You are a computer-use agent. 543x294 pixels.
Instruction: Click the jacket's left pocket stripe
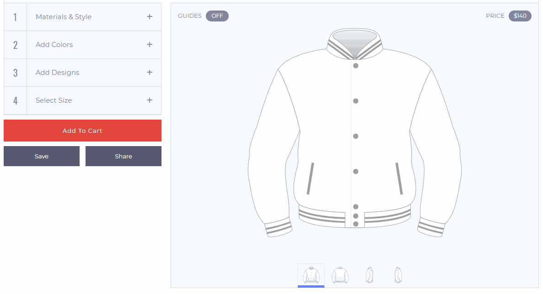click(310, 178)
